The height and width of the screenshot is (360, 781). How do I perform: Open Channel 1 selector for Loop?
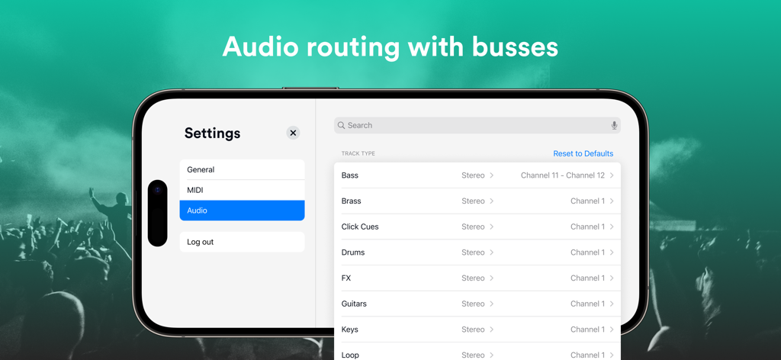[592, 355]
